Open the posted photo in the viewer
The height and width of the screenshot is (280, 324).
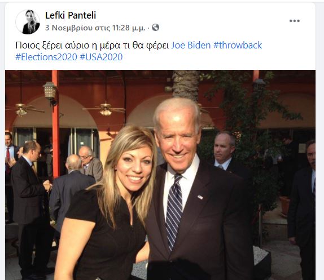tap(160, 175)
